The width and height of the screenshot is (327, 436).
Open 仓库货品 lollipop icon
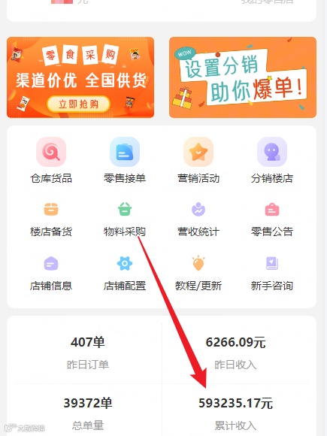click(51, 152)
